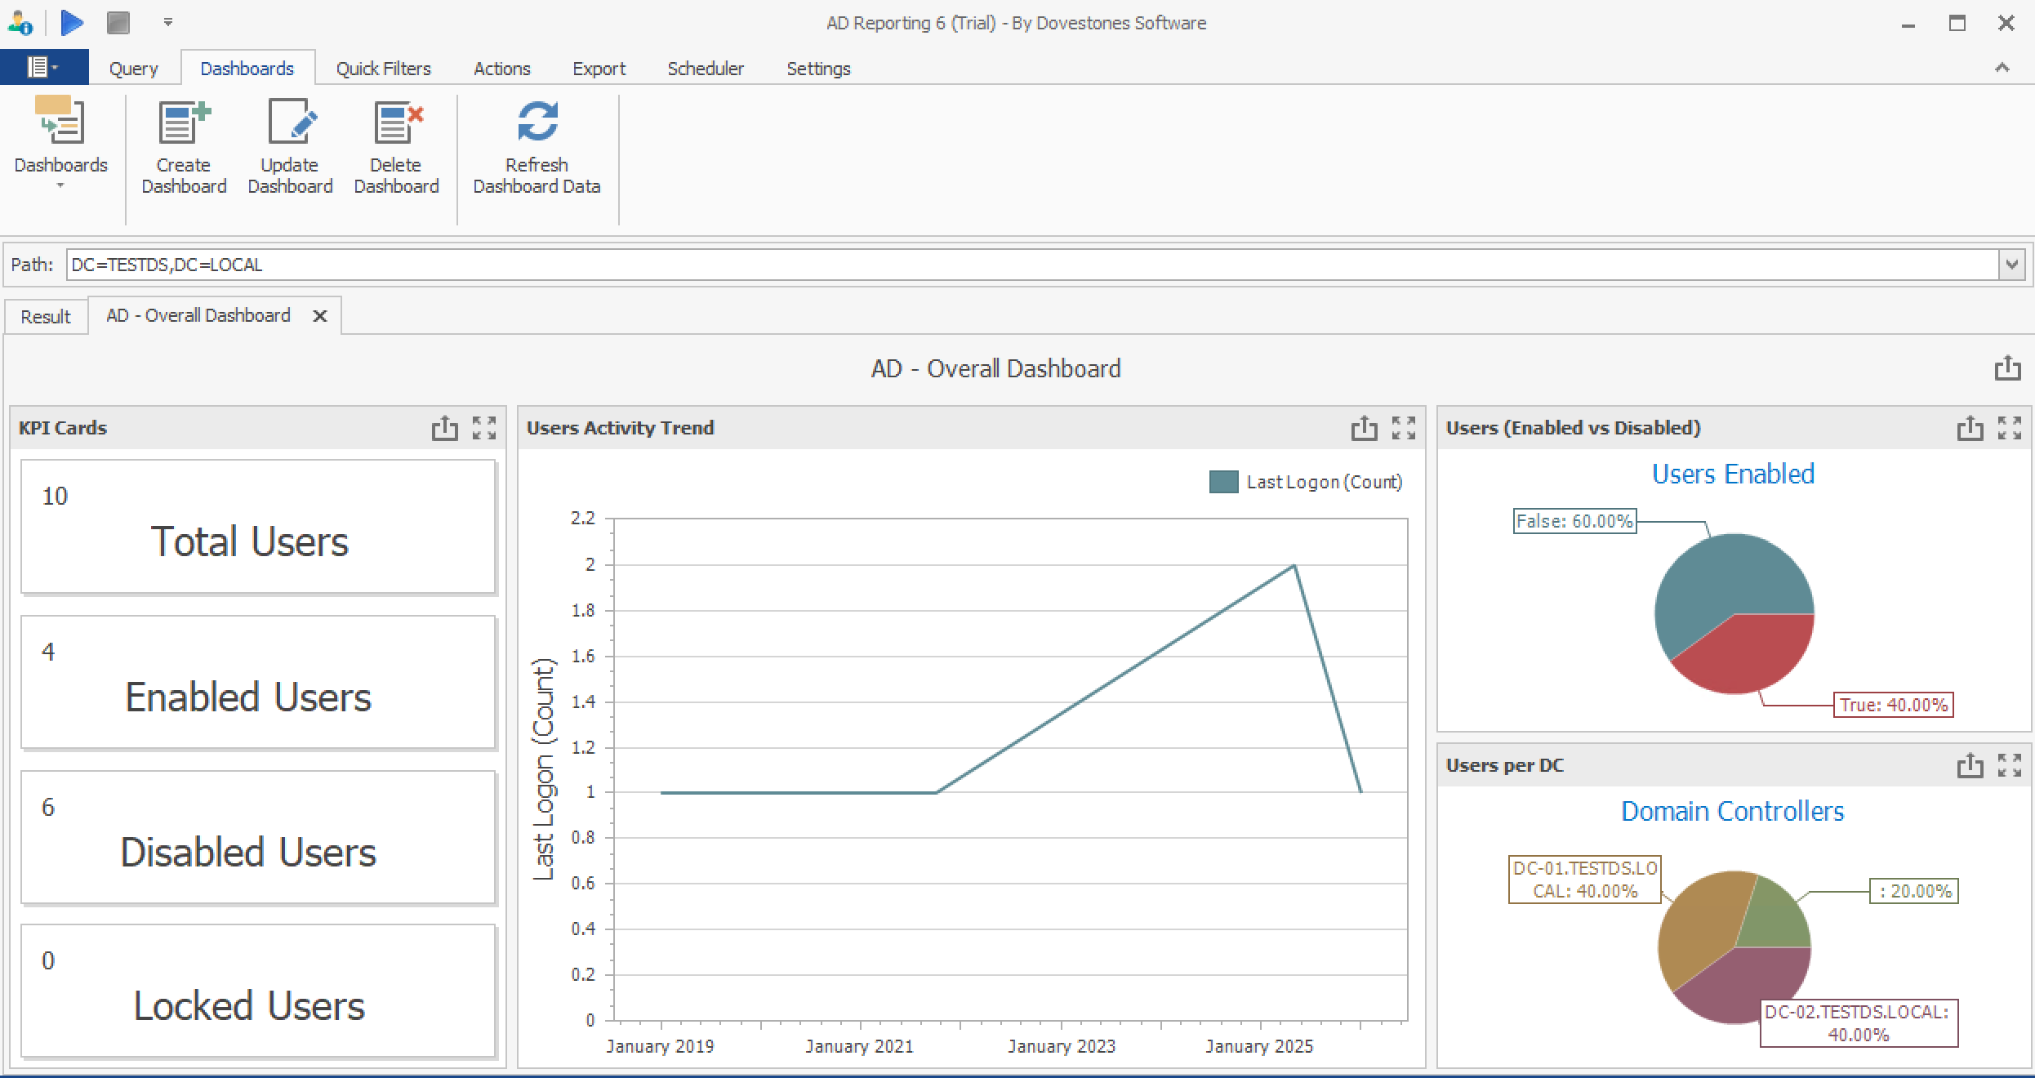
Task: Refresh Dashboard Data
Action: (537, 124)
